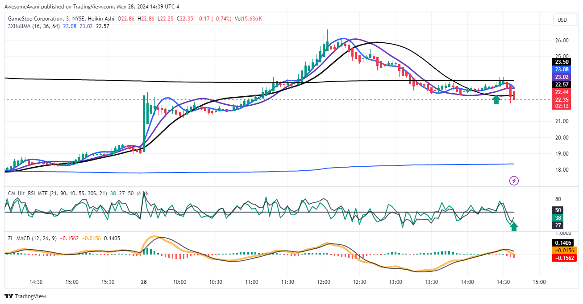Click the 80 label on the RSI axis
Viewport: 583px width, 304px height.
(x=558, y=199)
